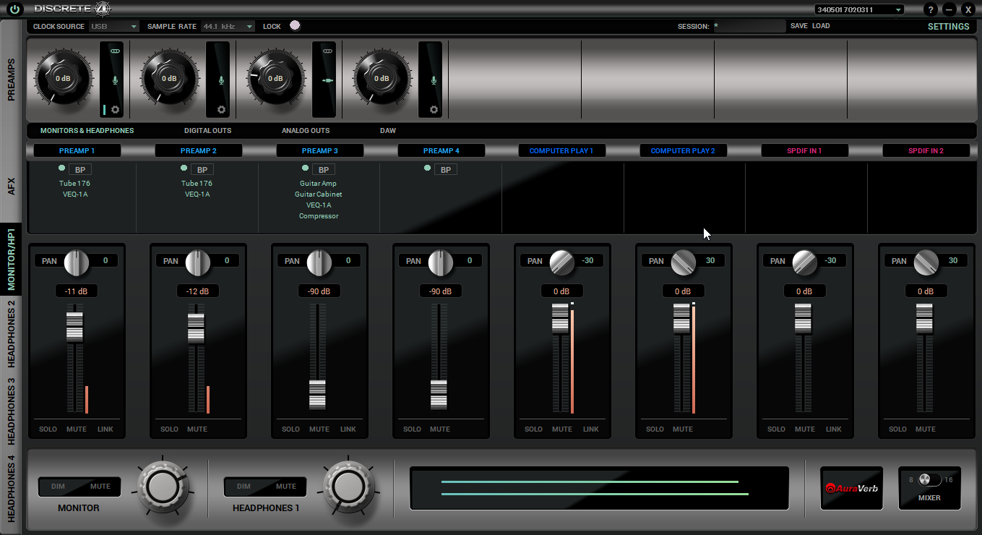
Task: Click Preamp 3 channel pan knob
Action: (x=319, y=262)
